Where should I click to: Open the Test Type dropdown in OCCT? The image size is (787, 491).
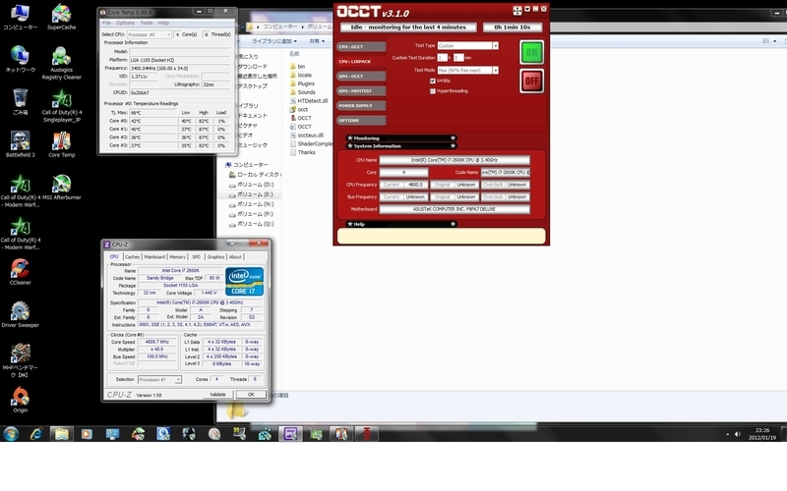point(496,45)
